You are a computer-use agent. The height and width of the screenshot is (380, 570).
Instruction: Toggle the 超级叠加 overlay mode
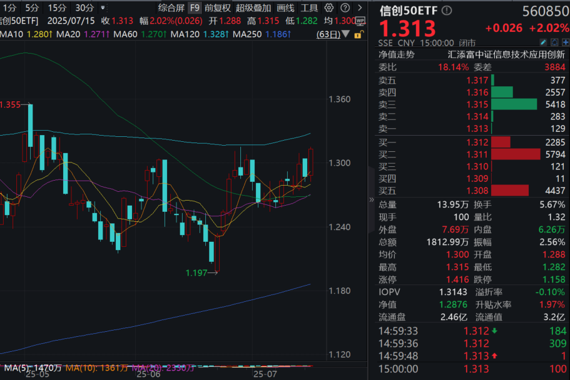(x=252, y=8)
